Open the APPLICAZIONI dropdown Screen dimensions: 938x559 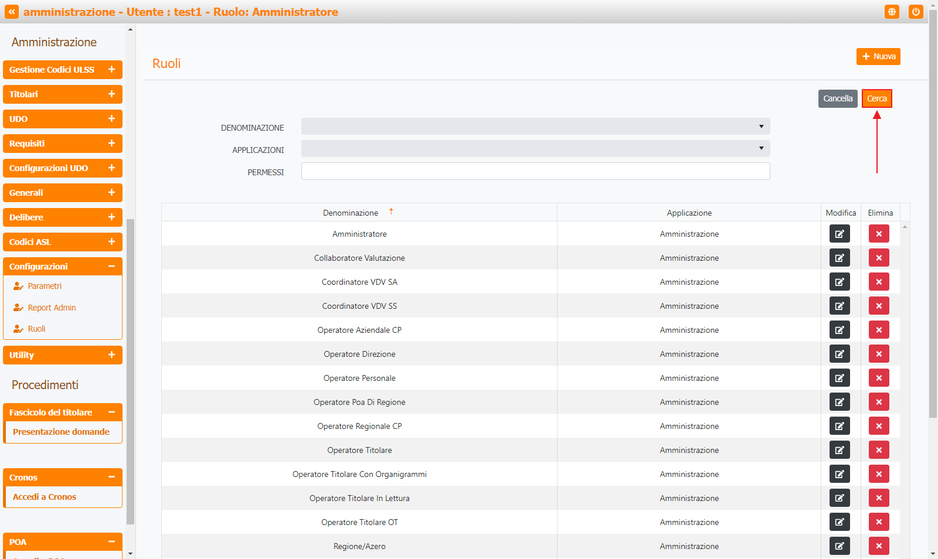click(x=535, y=149)
